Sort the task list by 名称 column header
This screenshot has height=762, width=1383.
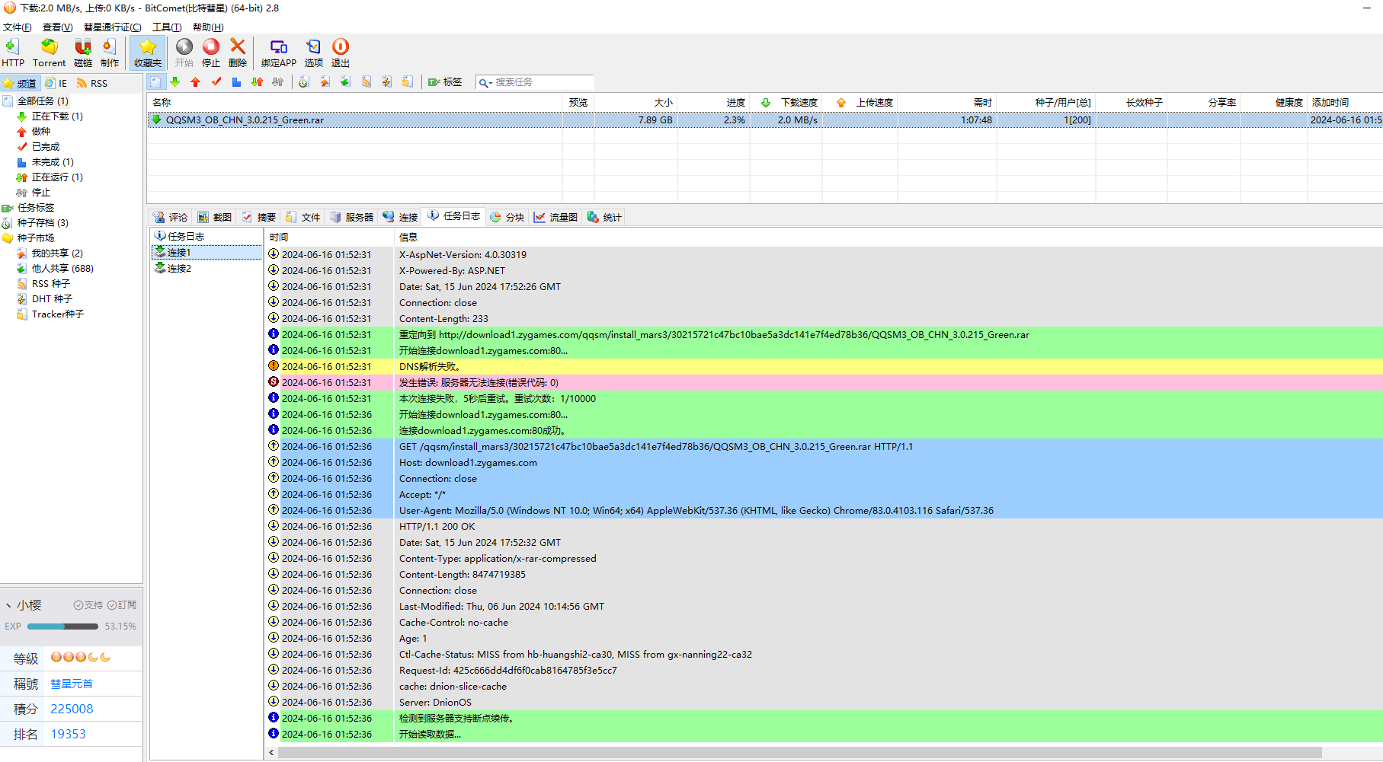point(355,102)
